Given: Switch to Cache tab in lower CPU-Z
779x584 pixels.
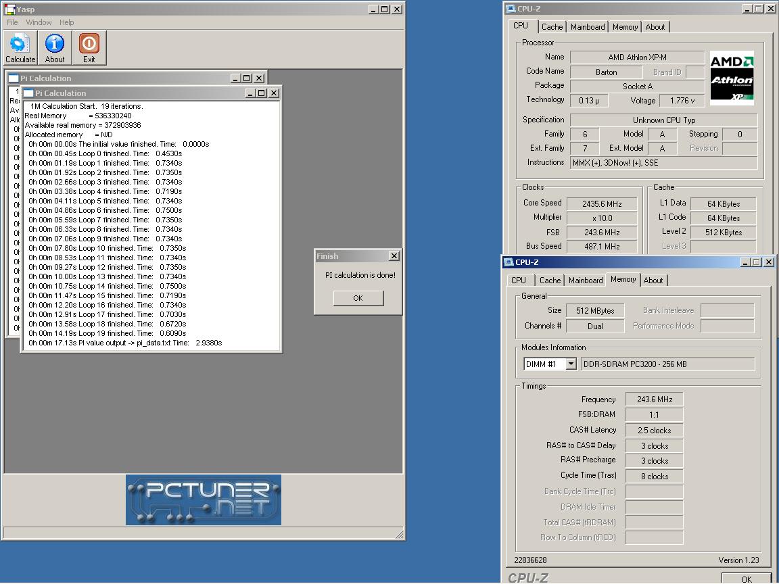Looking at the screenshot, I should pos(550,280).
